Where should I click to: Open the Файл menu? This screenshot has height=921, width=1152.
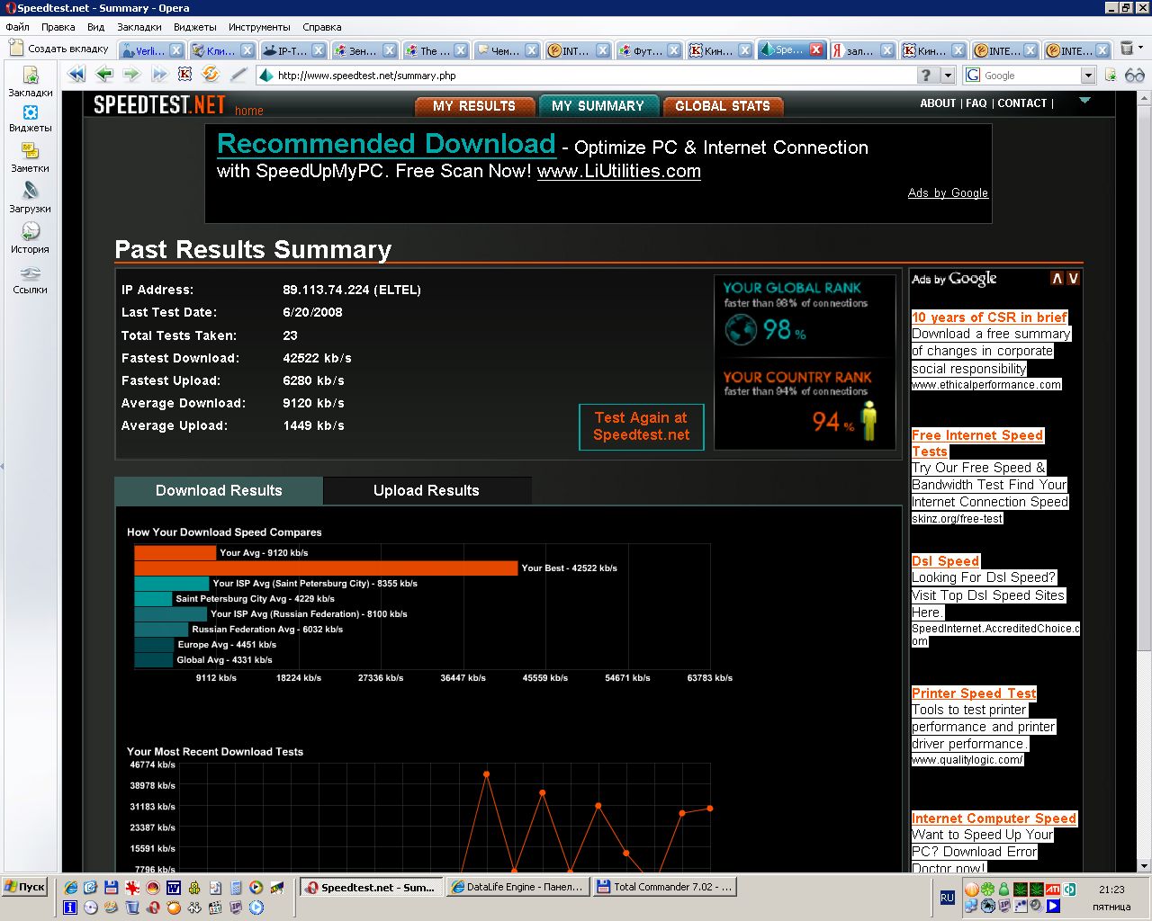18,27
